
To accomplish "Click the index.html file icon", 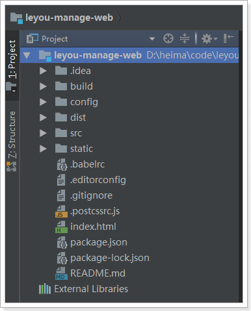I will tap(61, 227).
